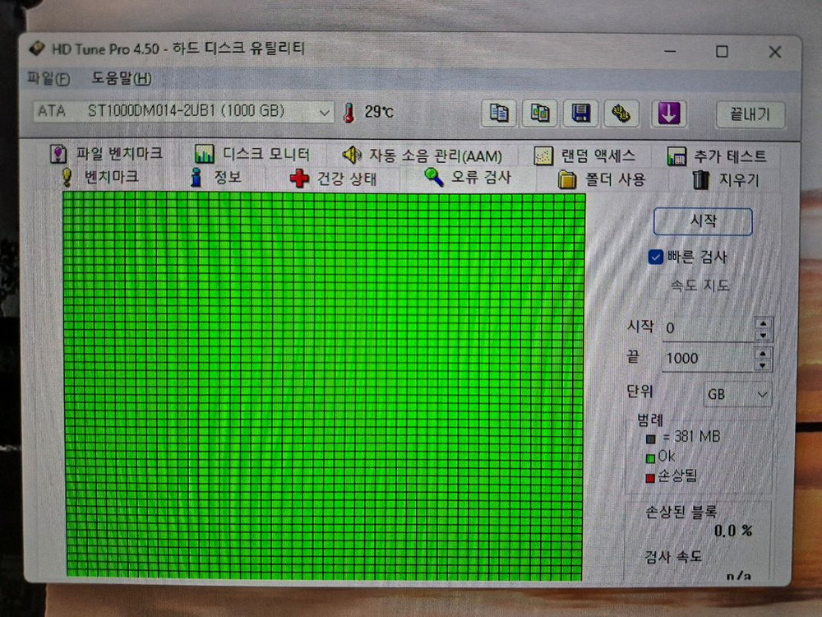This screenshot has height=617, width=822.
Task: Open the 폴더 사용 tab
Action: click(x=602, y=179)
